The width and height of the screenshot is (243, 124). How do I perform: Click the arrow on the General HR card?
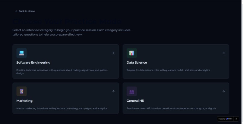223,91
